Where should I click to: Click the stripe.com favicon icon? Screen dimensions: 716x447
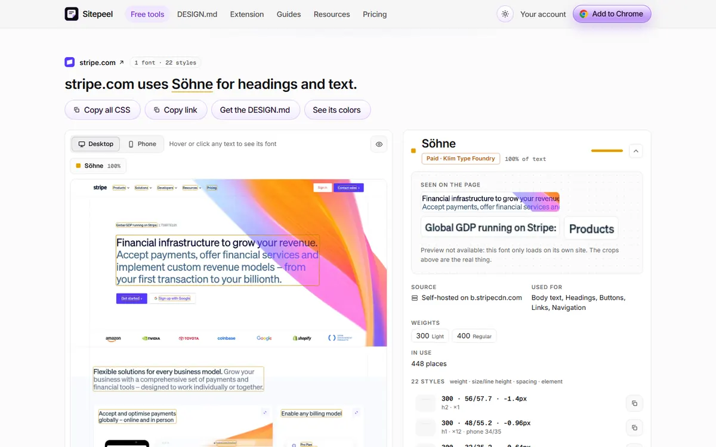pyautogui.click(x=70, y=62)
